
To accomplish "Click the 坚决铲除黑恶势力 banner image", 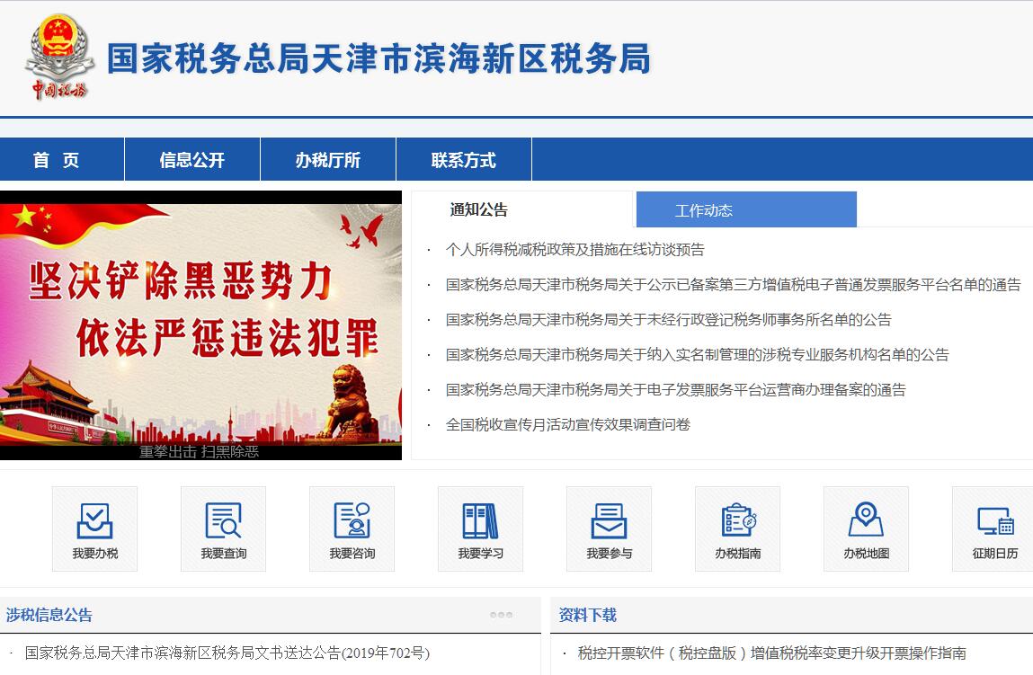I will [x=200, y=324].
